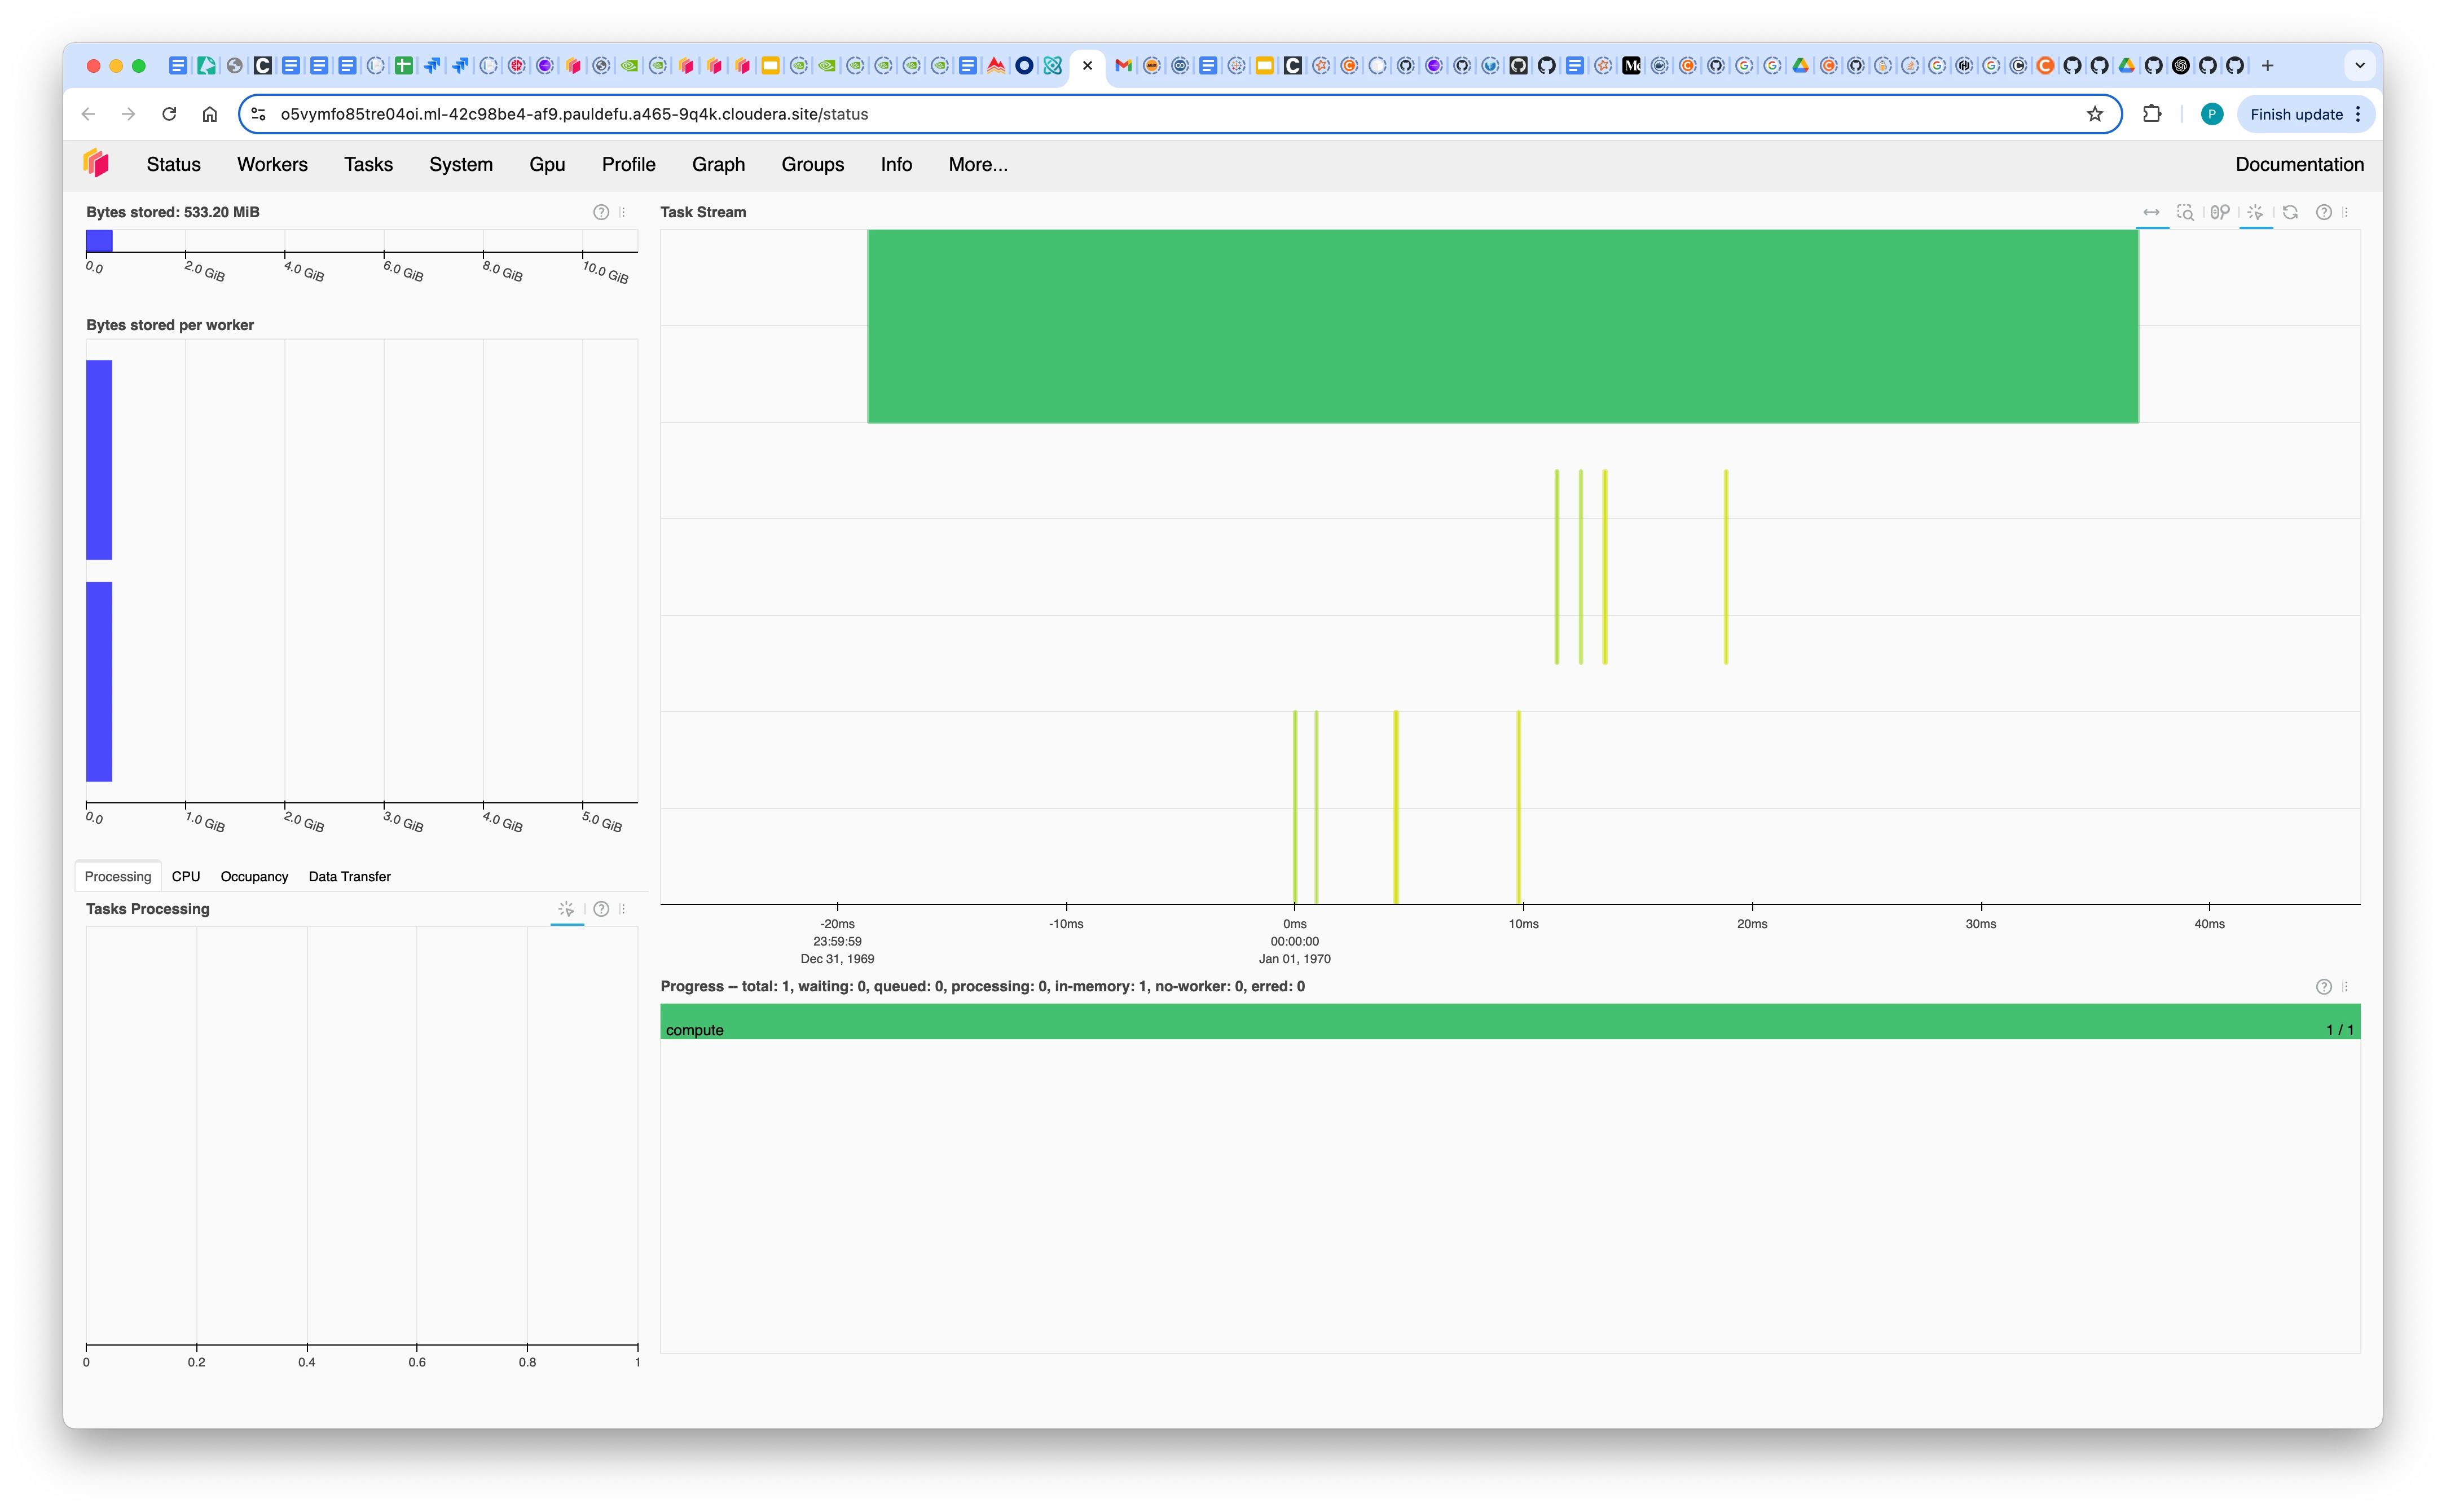
Task: Open the Gpu page
Action: click(x=547, y=164)
